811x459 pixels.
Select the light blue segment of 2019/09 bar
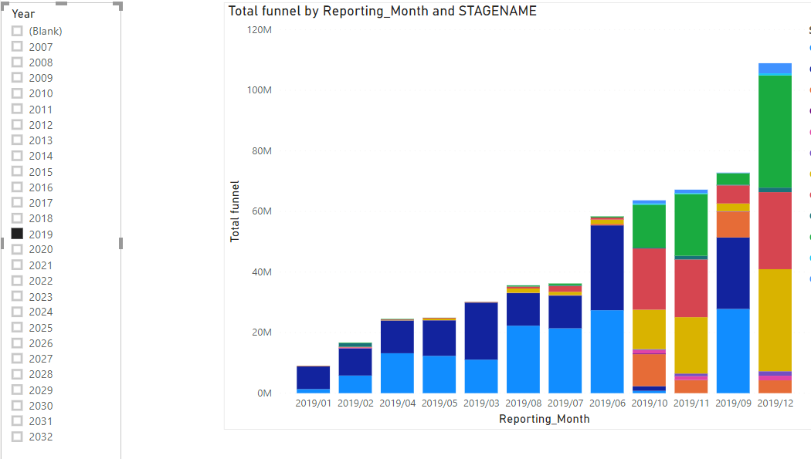click(x=733, y=351)
